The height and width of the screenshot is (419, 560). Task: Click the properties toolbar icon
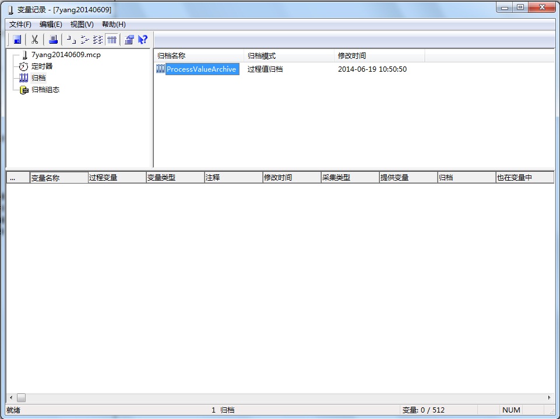[129, 40]
